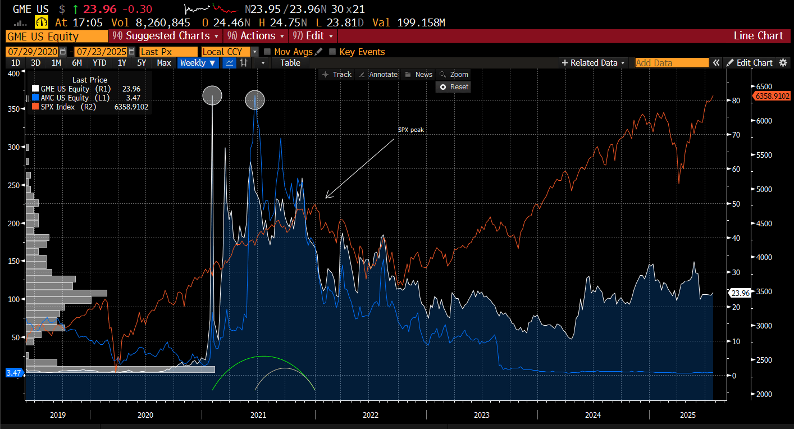794x429 pixels.
Task: Click the SPX peak annotation text
Action: tap(410, 130)
